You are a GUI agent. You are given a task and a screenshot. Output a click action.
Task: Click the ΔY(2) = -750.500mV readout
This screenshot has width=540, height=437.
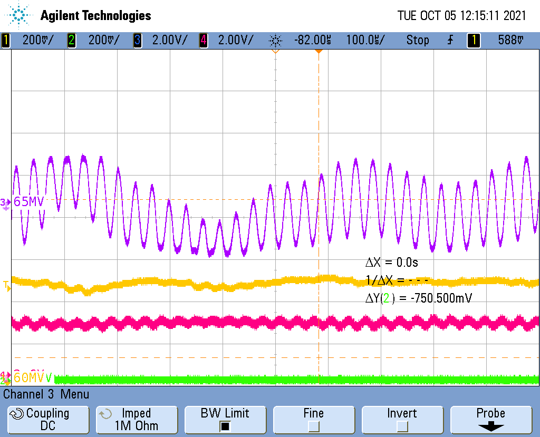coord(418,298)
